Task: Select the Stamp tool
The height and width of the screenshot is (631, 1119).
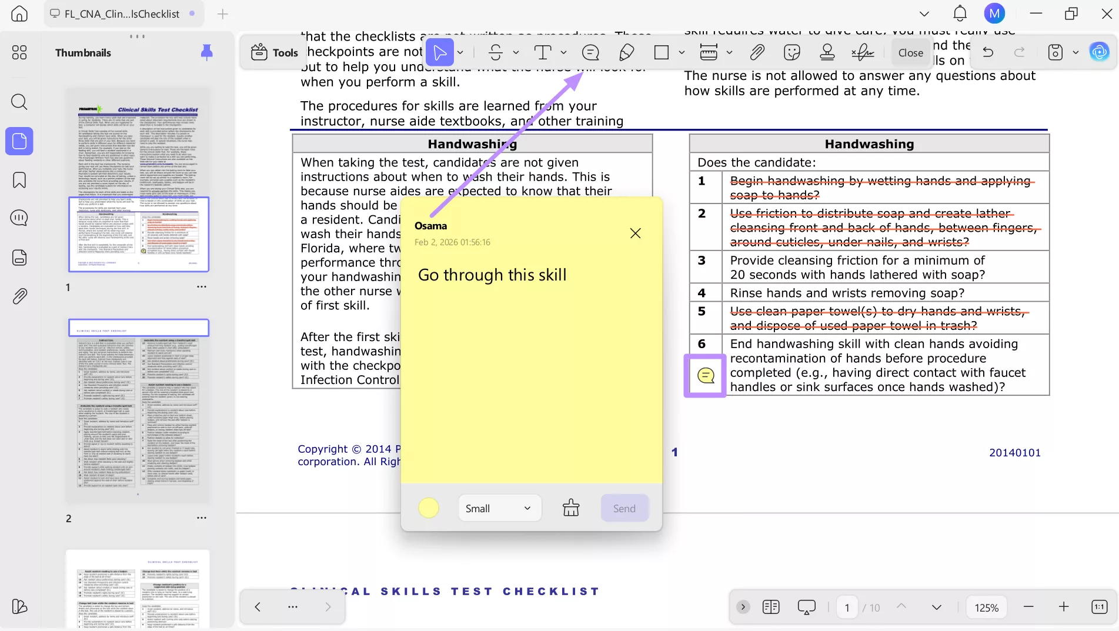Action: [827, 52]
